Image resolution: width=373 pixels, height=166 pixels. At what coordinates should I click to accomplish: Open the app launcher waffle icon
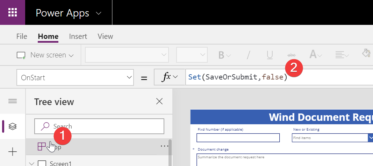pos(13,13)
